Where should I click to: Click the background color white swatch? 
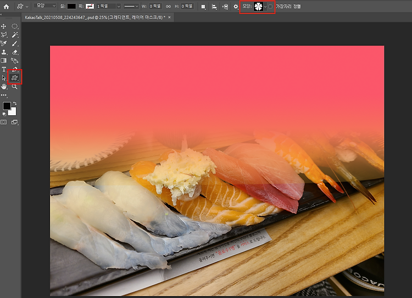13,112
